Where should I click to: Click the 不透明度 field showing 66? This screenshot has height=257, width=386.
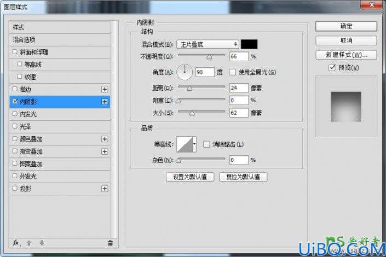point(239,56)
